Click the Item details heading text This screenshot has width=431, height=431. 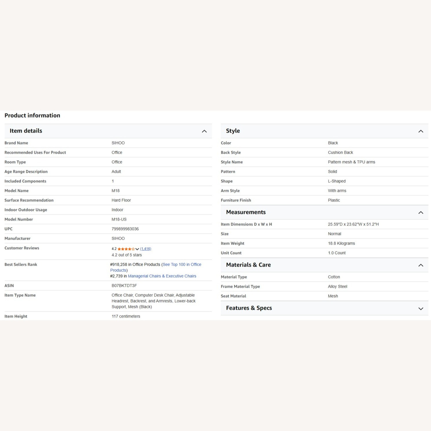(26, 131)
